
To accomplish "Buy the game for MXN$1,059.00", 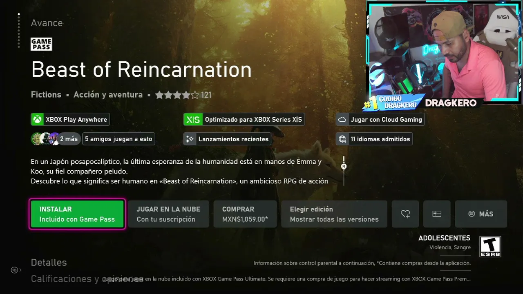I will (x=245, y=214).
